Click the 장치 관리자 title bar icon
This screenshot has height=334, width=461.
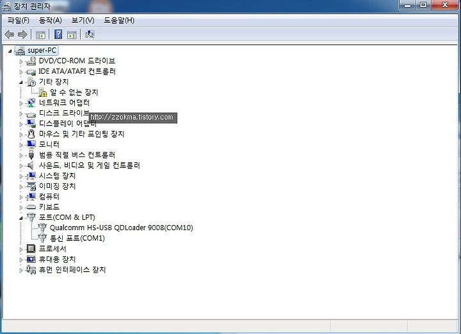point(6,6)
